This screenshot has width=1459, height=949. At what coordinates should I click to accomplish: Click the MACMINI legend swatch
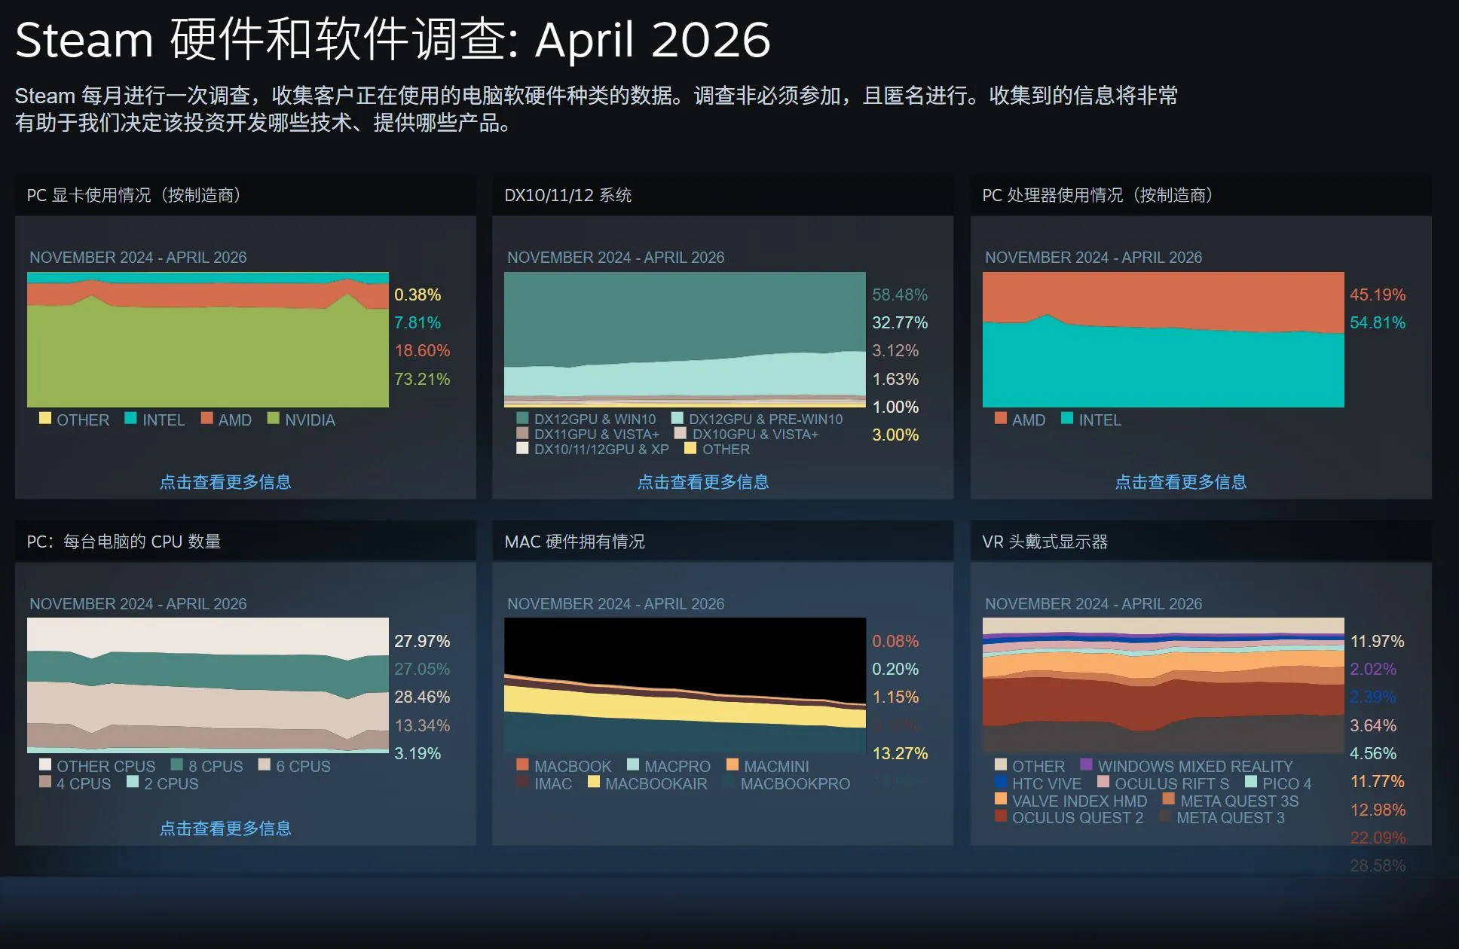coord(733,764)
